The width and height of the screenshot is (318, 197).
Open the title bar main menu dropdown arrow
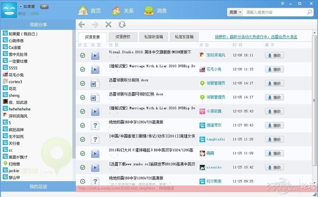[x=282, y=4]
